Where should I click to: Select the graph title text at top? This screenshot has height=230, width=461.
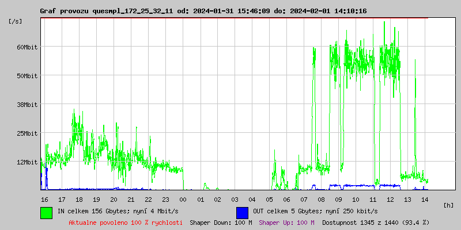203,11
